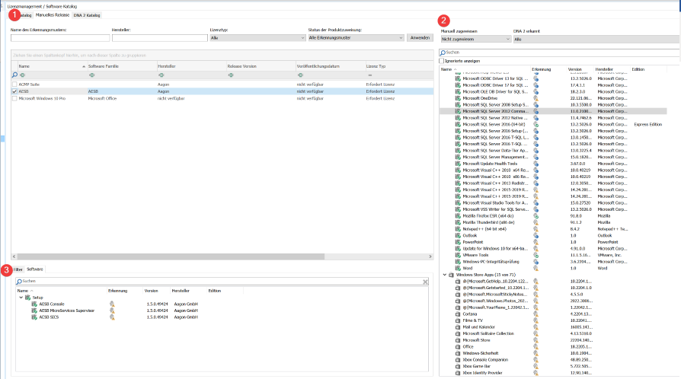This screenshot has height=379, width=681.
Task: Click the Cortana app icon in Windows Store Apps
Action: click(x=458, y=313)
